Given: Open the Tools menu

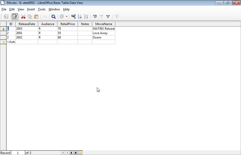Looking at the screenshot, I should tap(42, 9).
